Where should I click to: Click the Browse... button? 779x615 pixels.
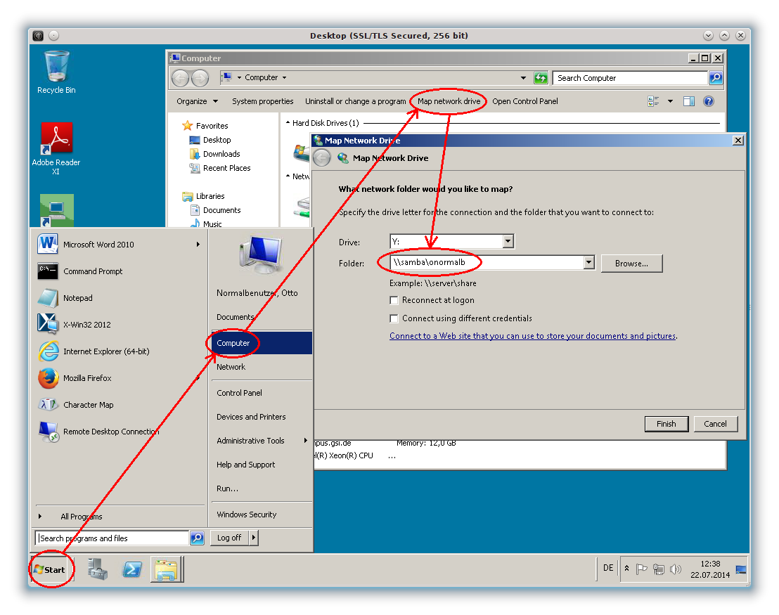click(631, 264)
